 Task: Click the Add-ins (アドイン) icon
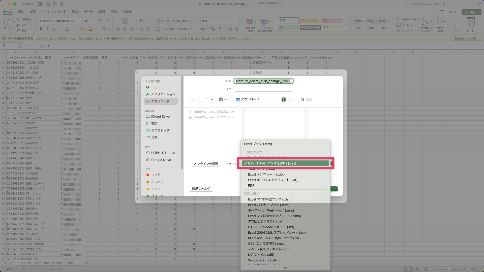456,22
